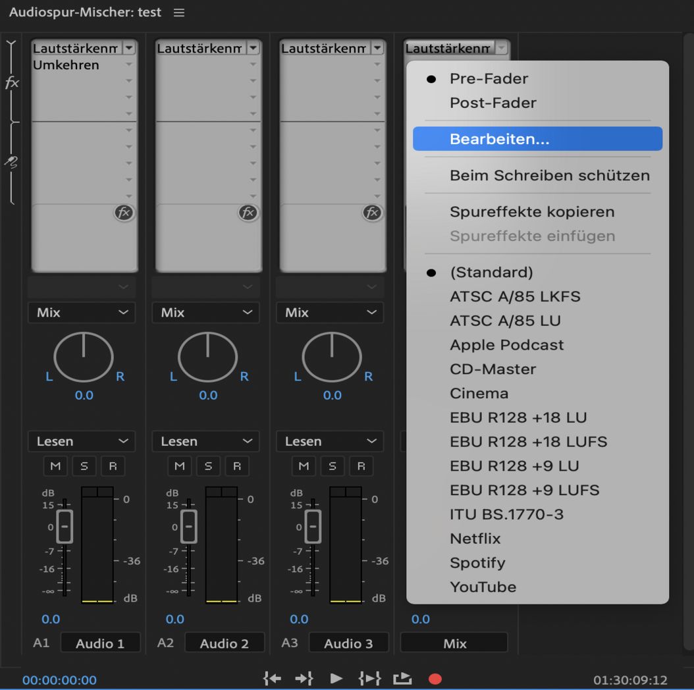
Task: Open the Umkehren effect slot dropdown on Audio 1
Action: [129, 65]
